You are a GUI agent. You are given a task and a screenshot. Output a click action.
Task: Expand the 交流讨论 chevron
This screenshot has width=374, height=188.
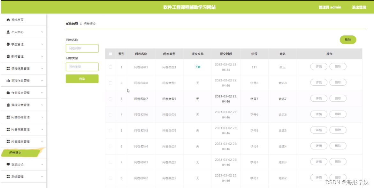[42, 164]
